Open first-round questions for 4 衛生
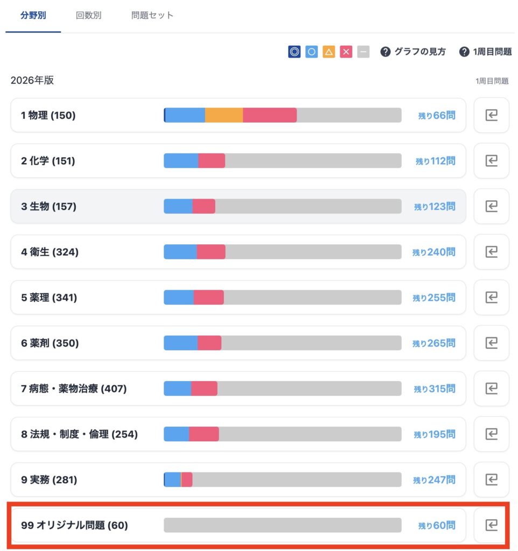Viewport: 518px width, 551px height. [491, 252]
